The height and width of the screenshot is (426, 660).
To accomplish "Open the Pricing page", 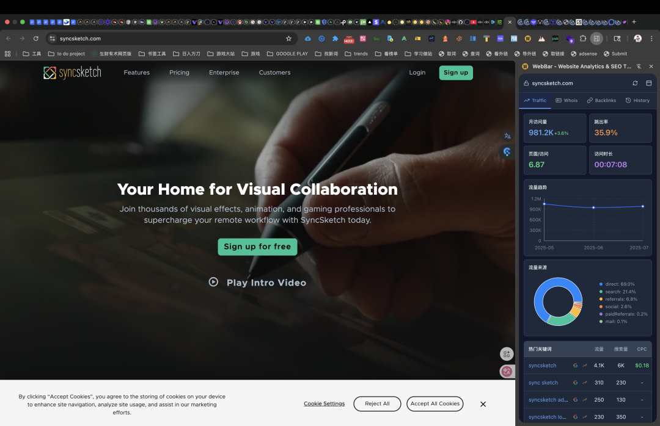I will [x=179, y=73].
